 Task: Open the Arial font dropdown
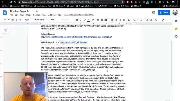(x=57, y=20)
